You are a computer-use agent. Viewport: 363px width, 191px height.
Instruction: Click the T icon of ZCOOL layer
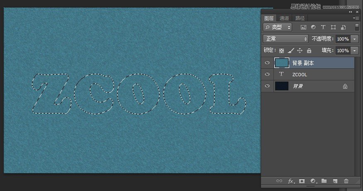click(281, 74)
